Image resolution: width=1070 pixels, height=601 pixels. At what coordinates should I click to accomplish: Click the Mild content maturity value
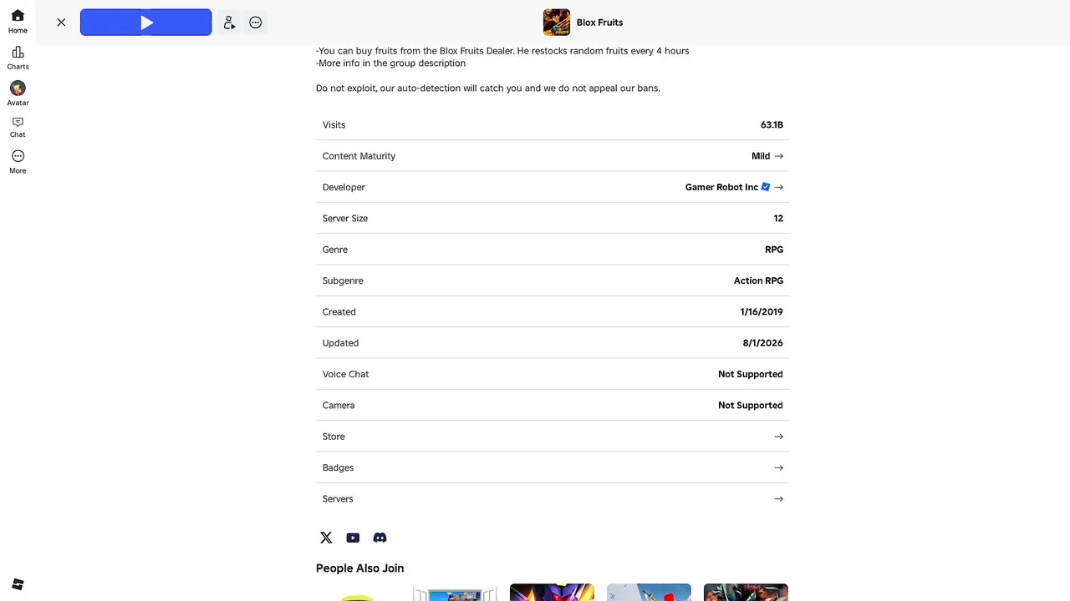[761, 156]
